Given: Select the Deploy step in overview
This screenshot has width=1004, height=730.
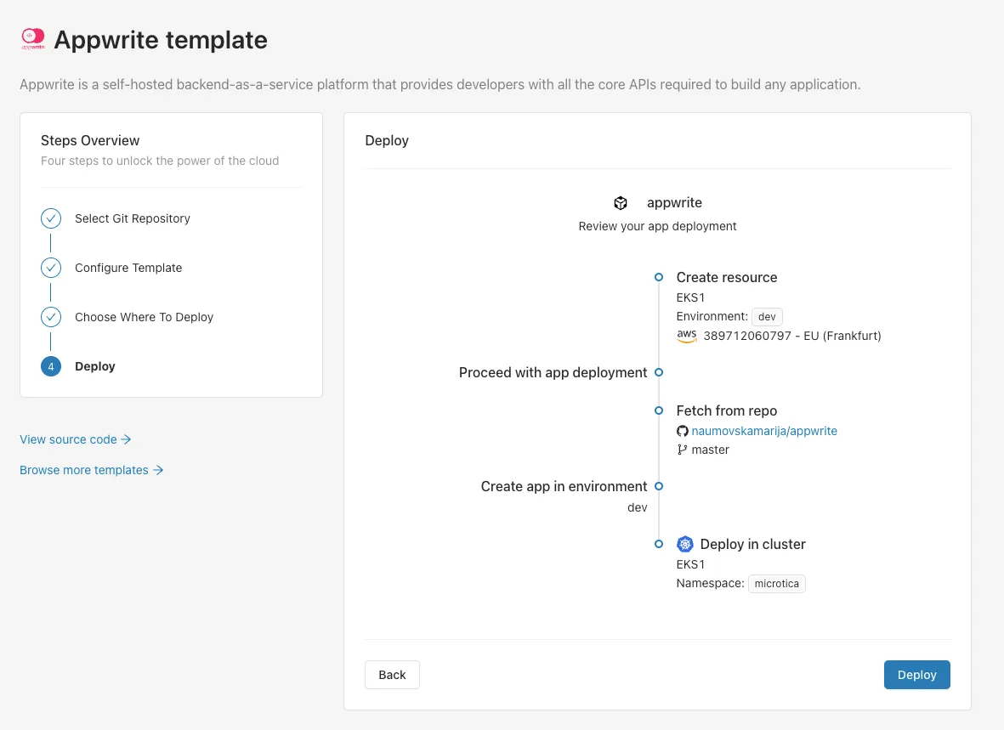Looking at the screenshot, I should tap(94, 366).
